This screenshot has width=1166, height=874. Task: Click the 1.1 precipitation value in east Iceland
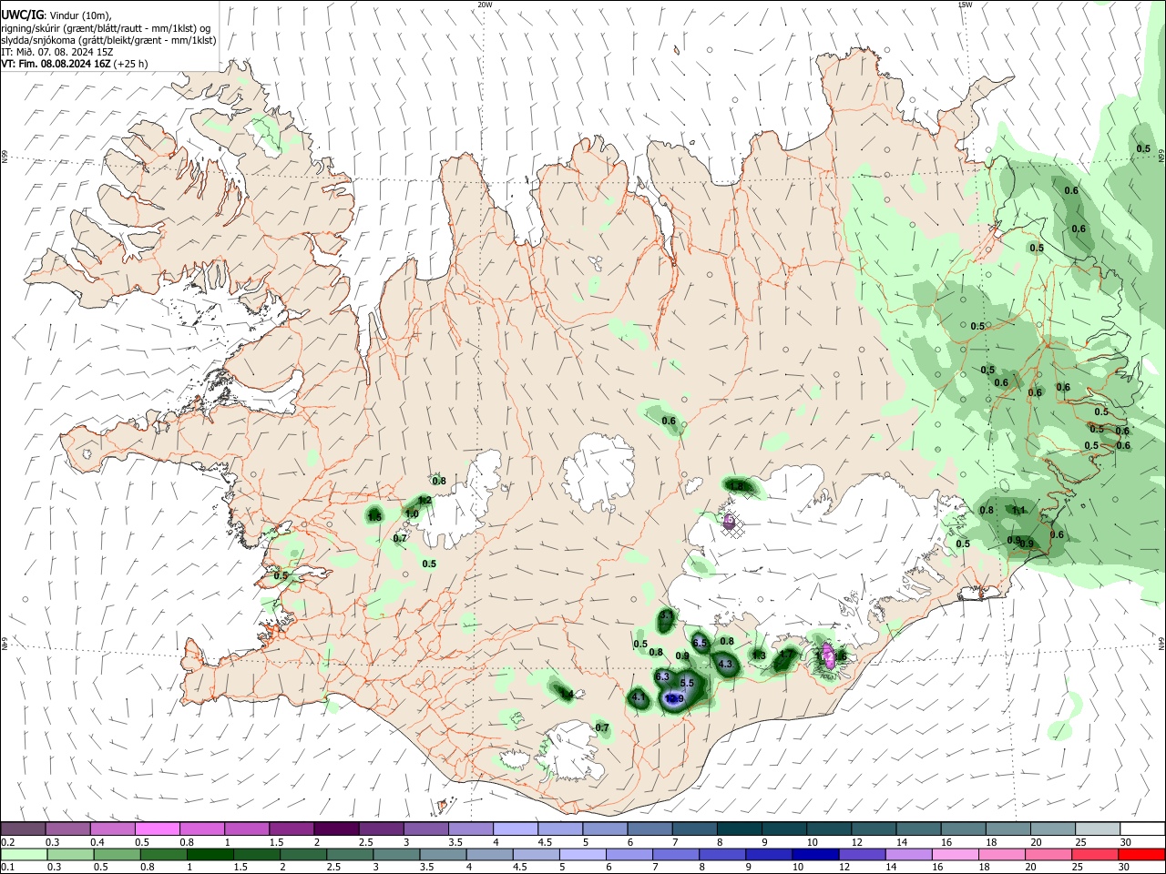[1018, 511]
